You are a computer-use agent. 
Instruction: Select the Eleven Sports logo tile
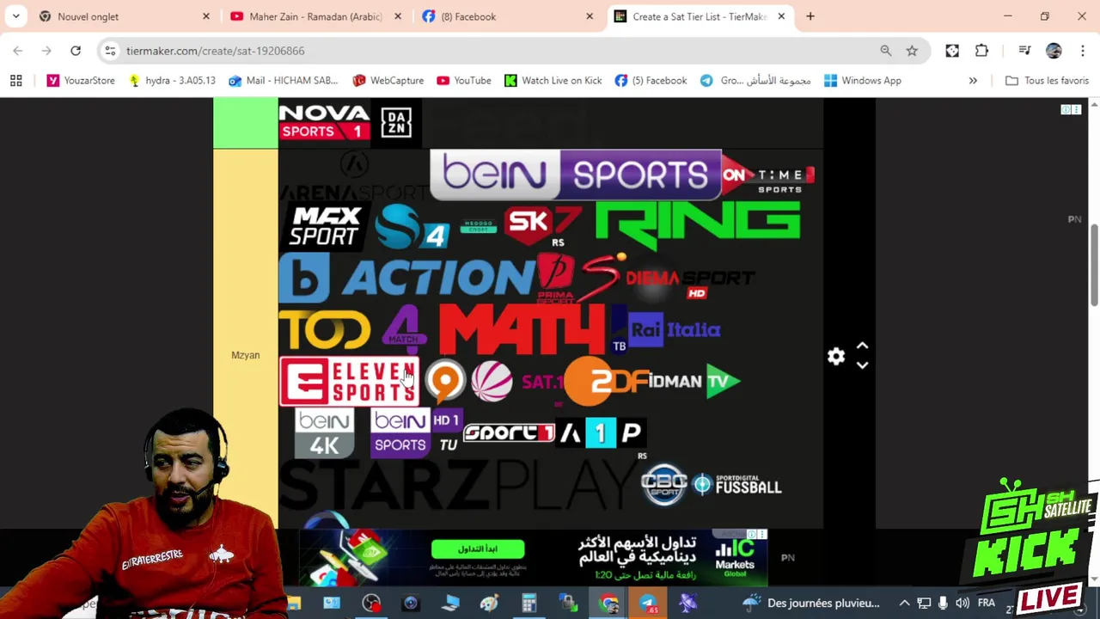pyautogui.click(x=348, y=381)
